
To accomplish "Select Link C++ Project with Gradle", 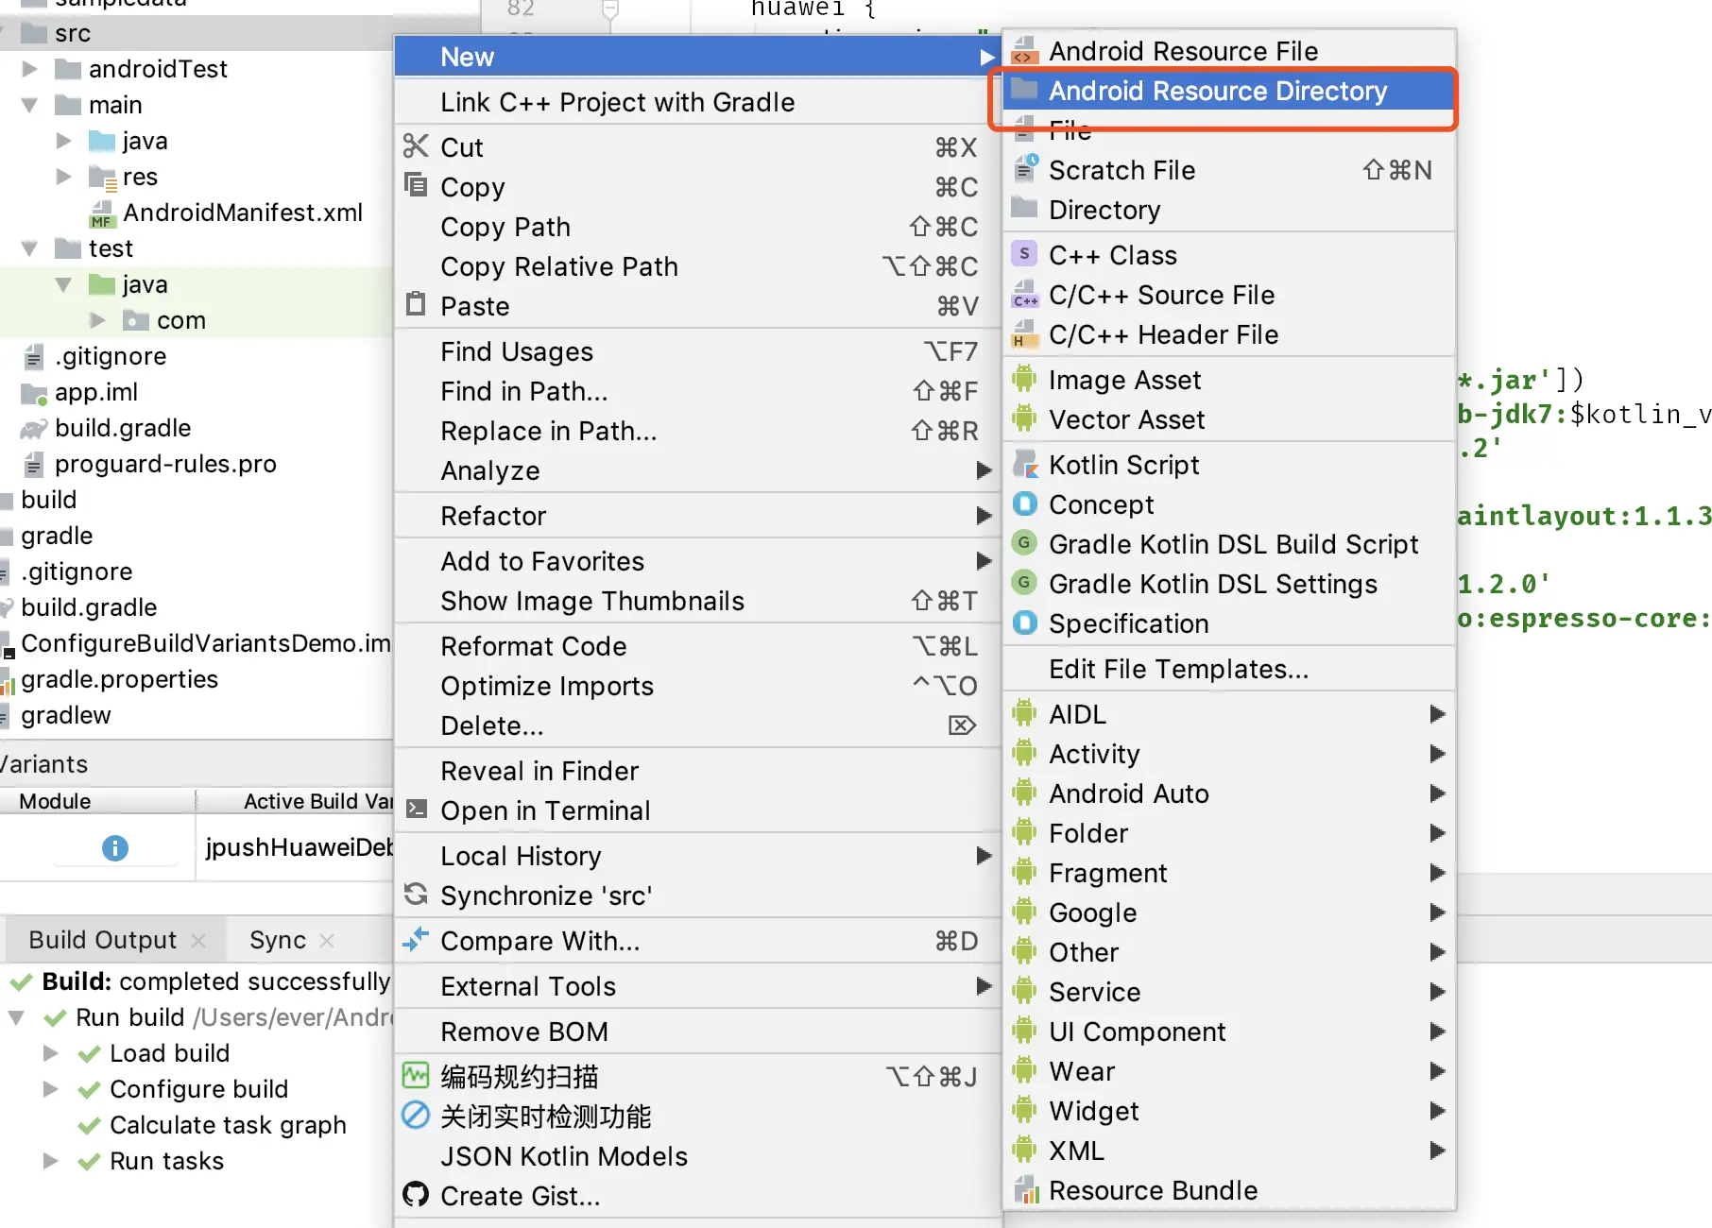I will [697, 102].
